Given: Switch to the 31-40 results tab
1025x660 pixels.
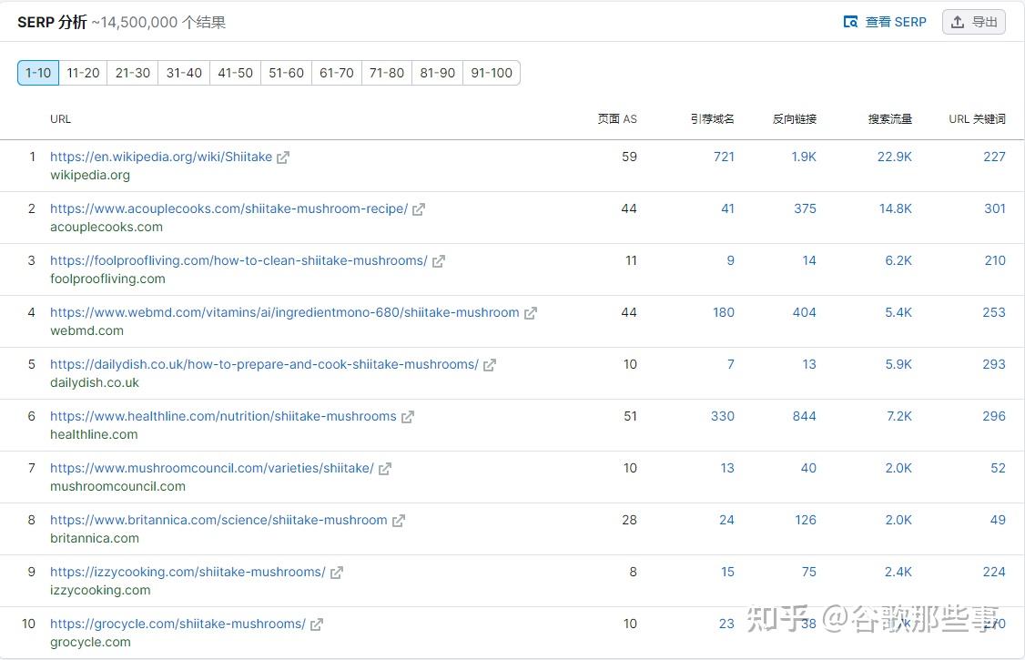Looking at the screenshot, I should tap(184, 73).
